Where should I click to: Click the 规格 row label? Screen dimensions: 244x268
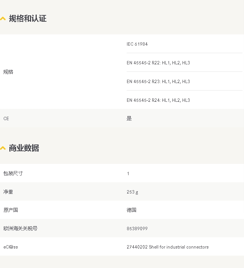8,72
